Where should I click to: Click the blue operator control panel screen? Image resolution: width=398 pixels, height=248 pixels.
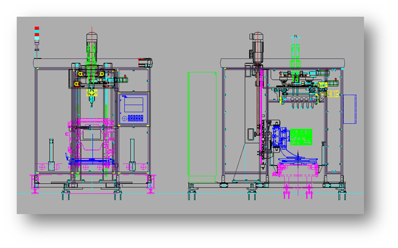point(134,104)
